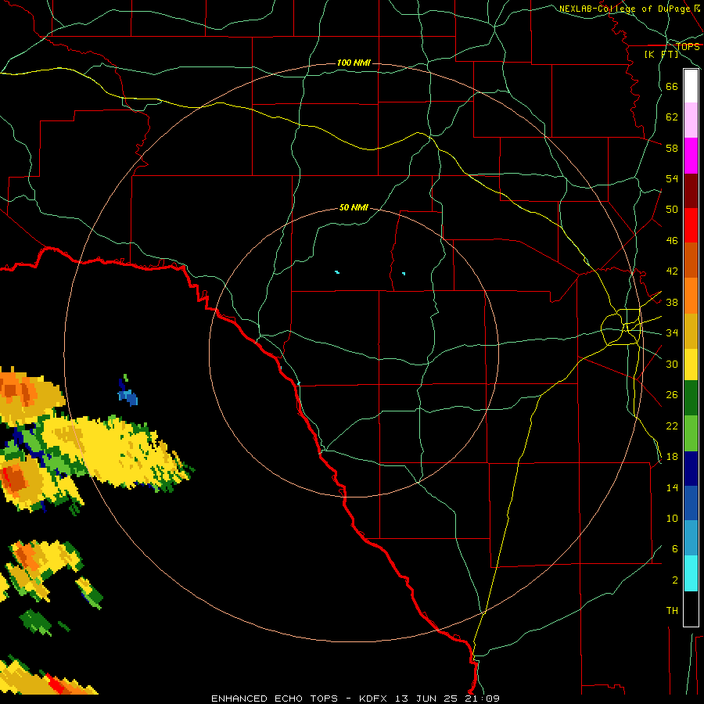Image resolution: width=704 pixels, height=704 pixels.
Task: Click the "13 JUN 25" date text
Action: point(426,699)
